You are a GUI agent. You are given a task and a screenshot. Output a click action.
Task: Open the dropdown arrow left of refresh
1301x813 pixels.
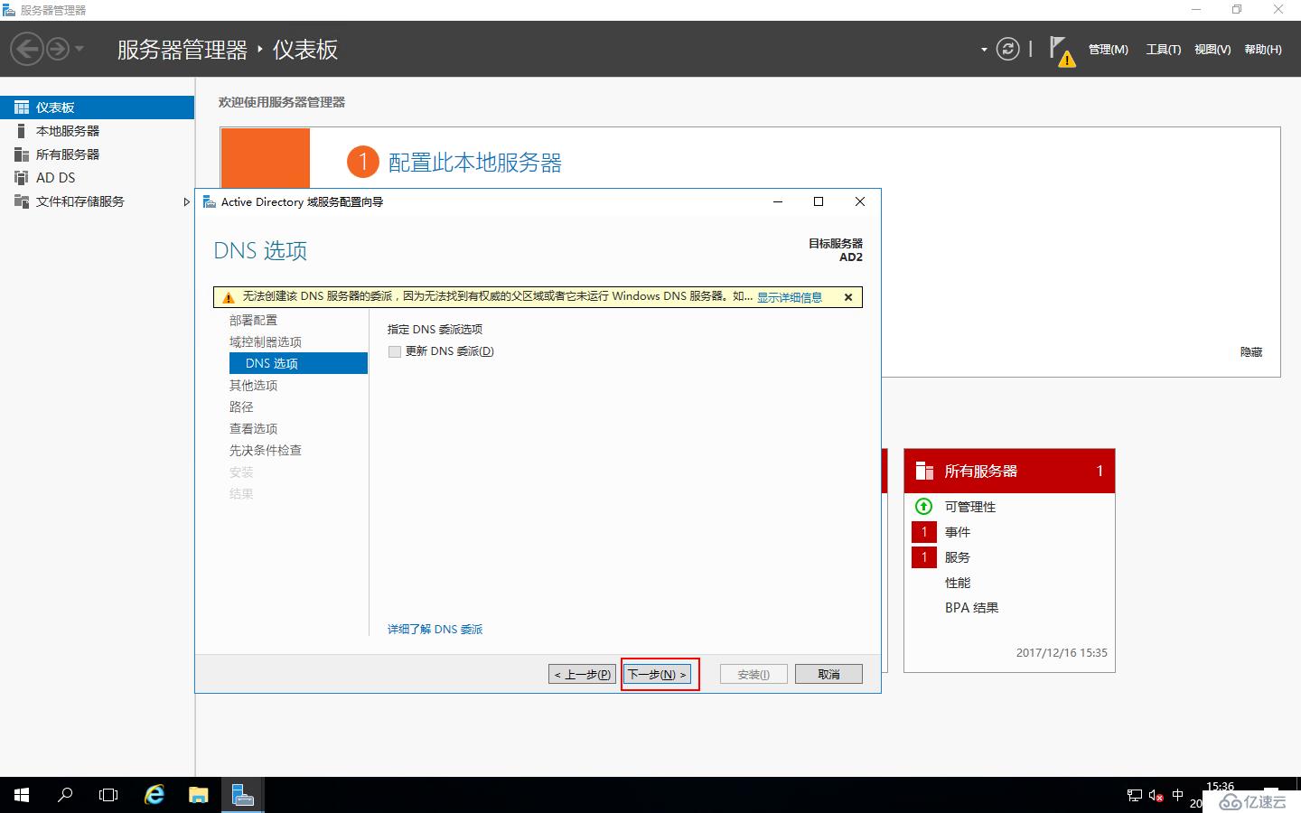pyautogui.click(x=984, y=50)
